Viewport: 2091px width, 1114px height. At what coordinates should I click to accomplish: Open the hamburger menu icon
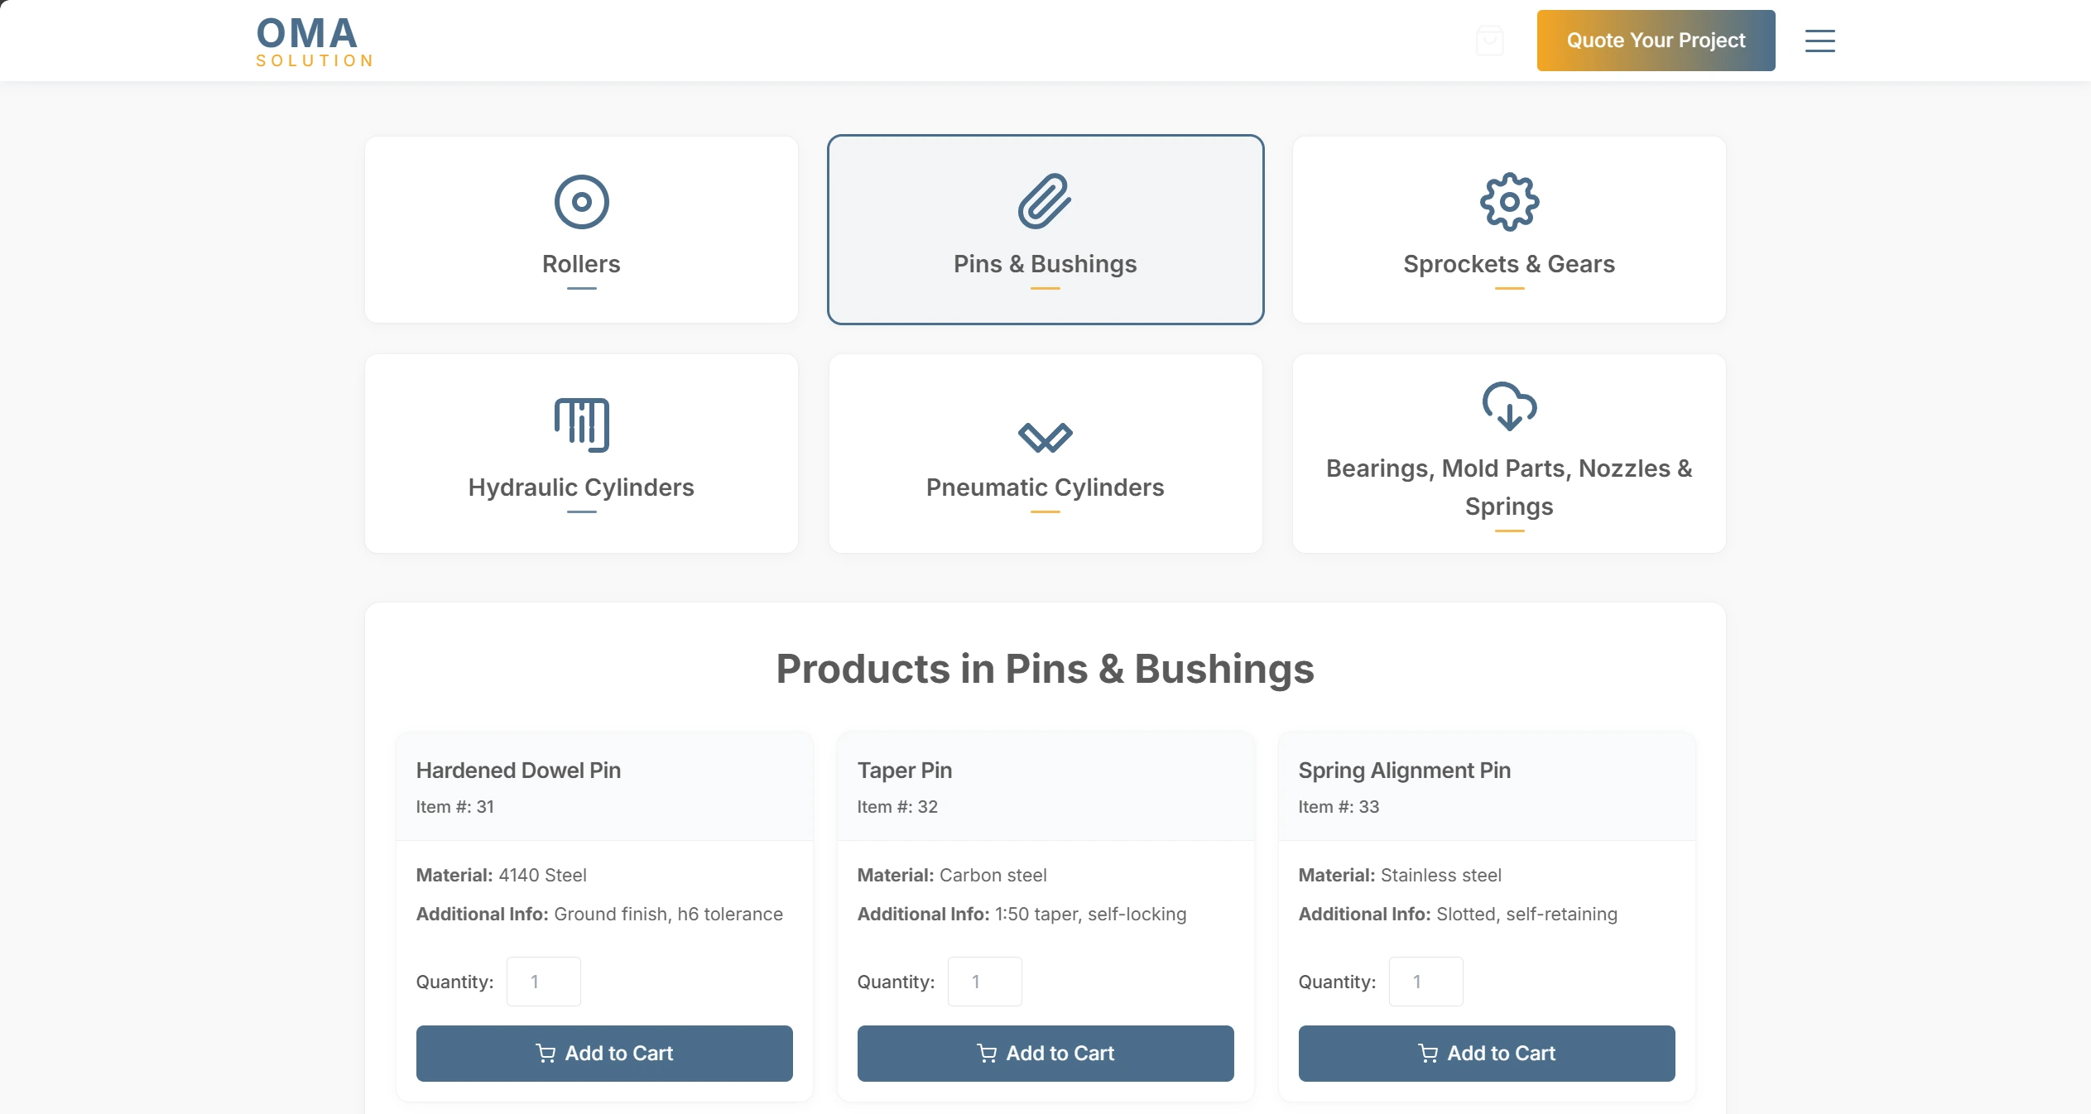pyautogui.click(x=1819, y=41)
